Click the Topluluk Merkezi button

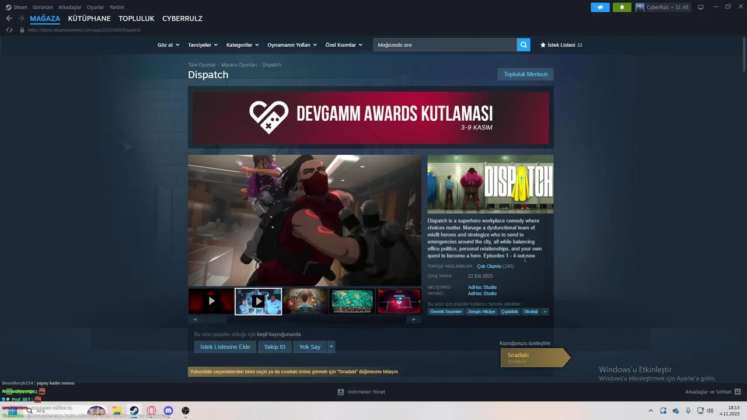[x=525, y=74]
